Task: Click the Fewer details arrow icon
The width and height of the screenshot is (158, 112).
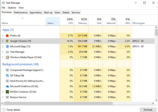Action: 4,110
